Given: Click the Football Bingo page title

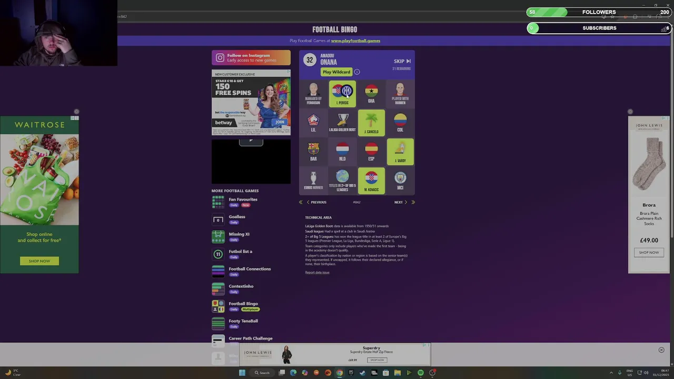Looking at the screenshot, I should coord(335,29).
